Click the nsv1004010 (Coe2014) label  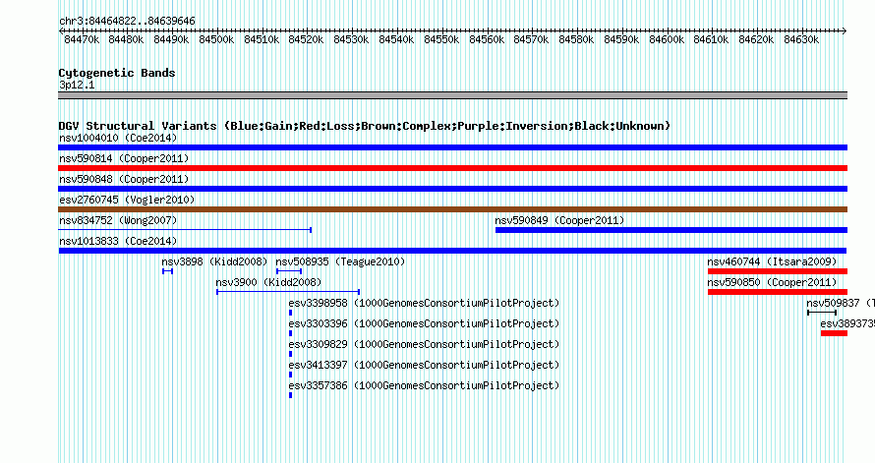(x=118, y=138)
